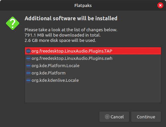
Task: Click the 'Additional software will be installed' heading
Action: pyautogui.click(x=71, y=18)
